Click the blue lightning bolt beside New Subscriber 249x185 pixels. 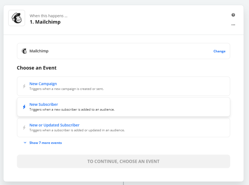tap(24, 106)
